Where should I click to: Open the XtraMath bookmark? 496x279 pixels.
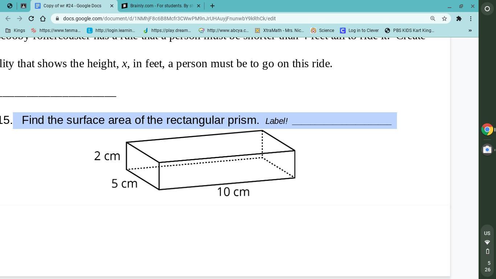click(279, 31)
